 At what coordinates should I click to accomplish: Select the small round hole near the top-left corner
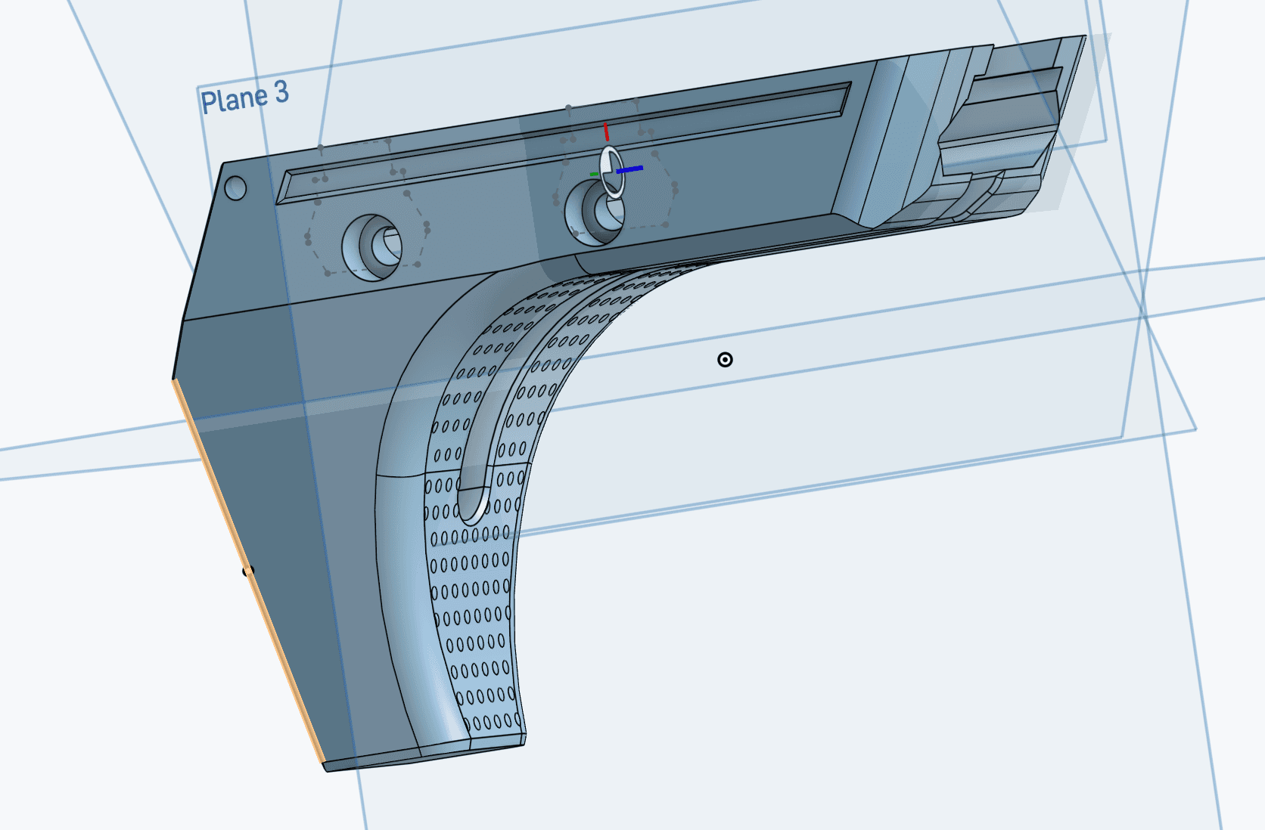235,188
